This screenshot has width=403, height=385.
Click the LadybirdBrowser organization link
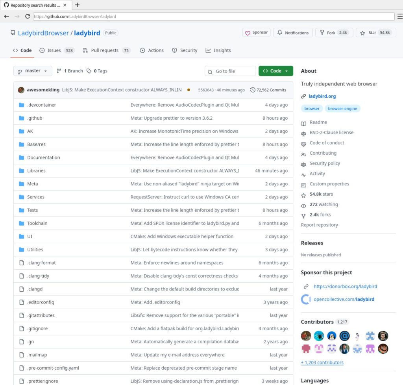tap(43, 33)
